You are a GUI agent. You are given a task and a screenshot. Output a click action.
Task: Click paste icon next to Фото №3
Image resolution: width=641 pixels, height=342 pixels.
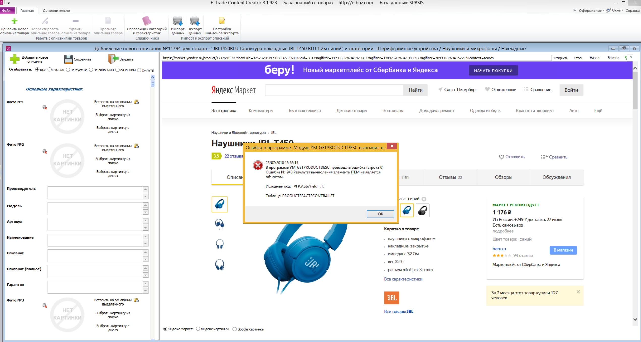point(137,300)
